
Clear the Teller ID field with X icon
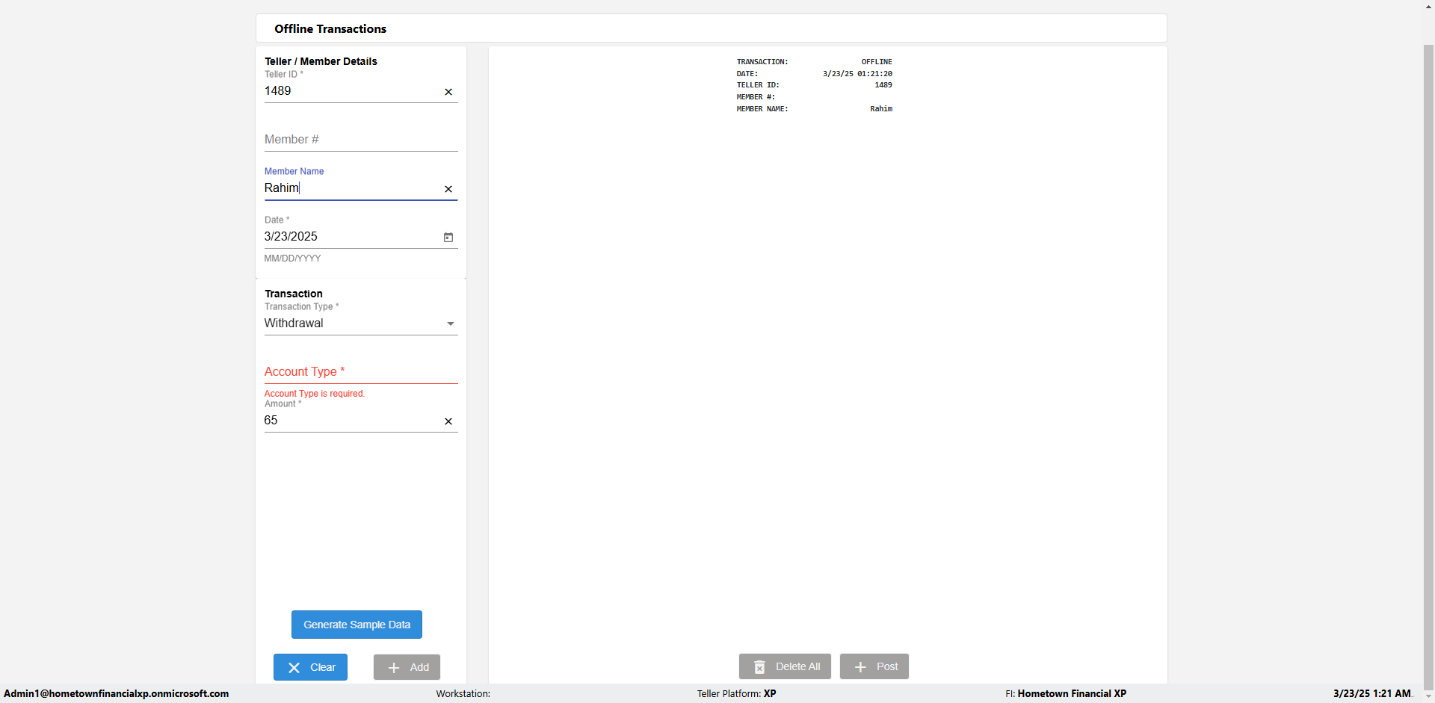tap(448, 92)
